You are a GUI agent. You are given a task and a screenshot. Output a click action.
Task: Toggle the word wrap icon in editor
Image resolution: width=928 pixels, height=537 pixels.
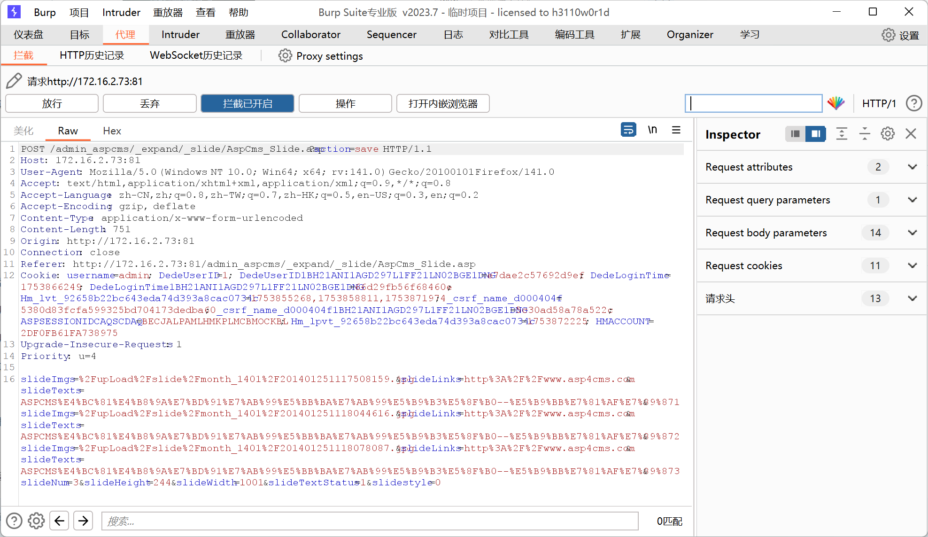coord(628,130)
